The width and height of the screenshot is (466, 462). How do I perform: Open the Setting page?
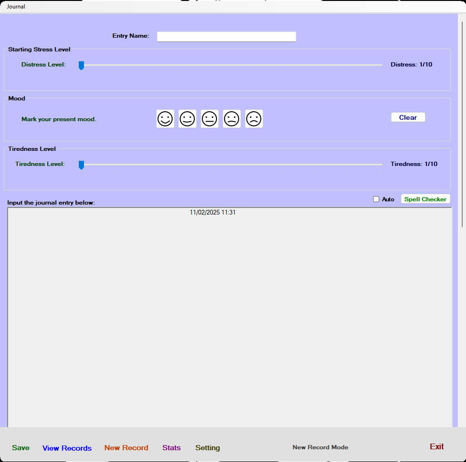click(208, 448)
